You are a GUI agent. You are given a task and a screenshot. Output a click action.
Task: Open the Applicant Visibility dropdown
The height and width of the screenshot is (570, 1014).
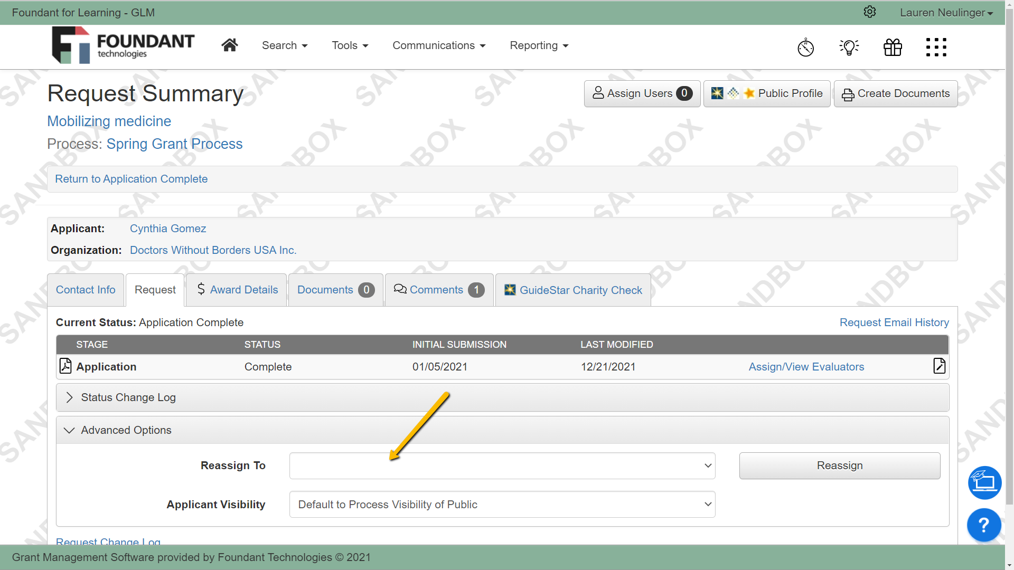tap(502, 505)
